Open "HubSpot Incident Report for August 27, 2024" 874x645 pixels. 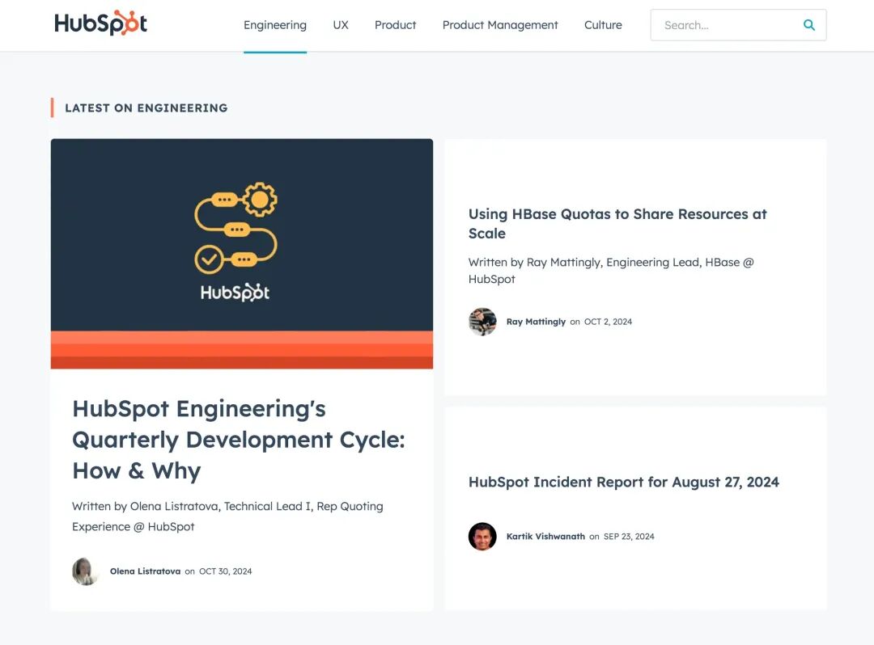(x=624, y=482)
